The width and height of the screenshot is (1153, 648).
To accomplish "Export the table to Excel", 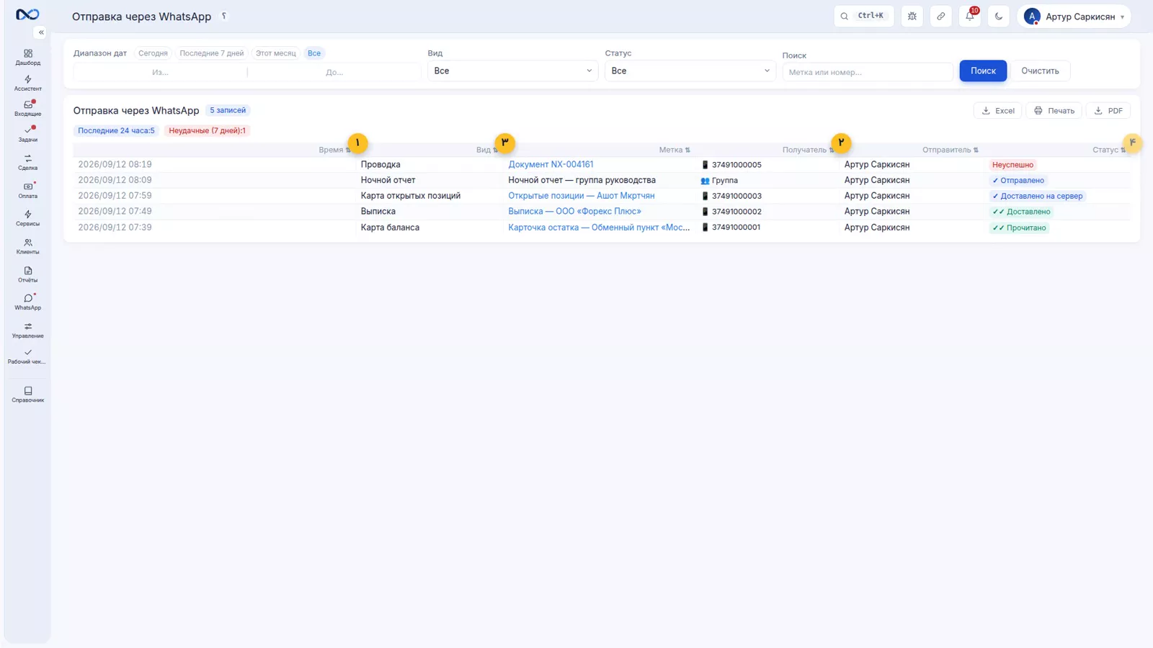I will [x=998, y=111].
